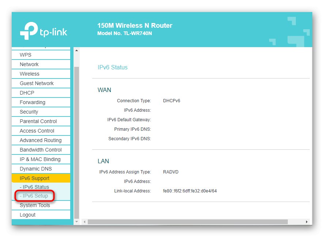Image resolution: width=324 pixels, height=237 pixels.
Task: Select Advanced Routing in sidebar
Action: [41, 140]
